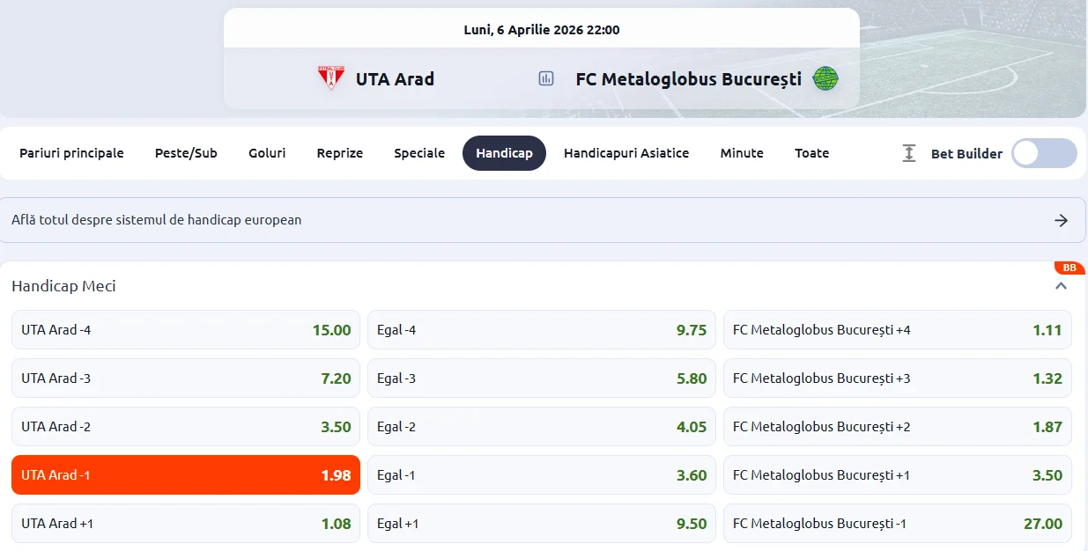Click the UTA Arad club crest
This screenshot has width=1088, height=551.
(x=330, y=78)
